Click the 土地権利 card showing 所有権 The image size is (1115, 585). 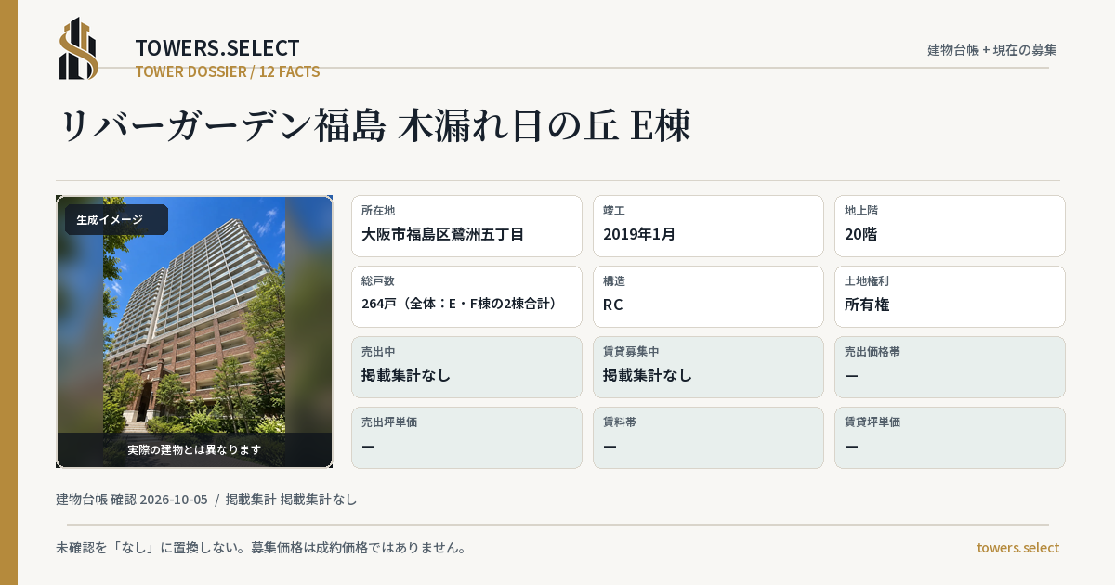950,296
